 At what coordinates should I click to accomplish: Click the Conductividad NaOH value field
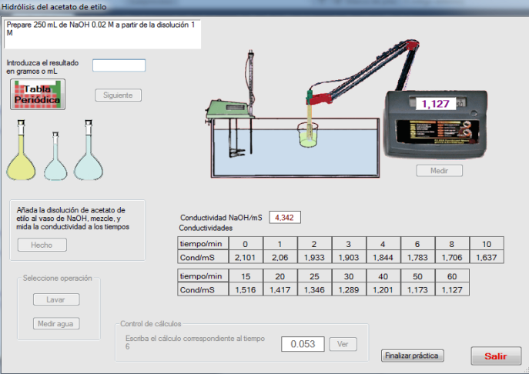pyautogui.click(x=286, y=218)
